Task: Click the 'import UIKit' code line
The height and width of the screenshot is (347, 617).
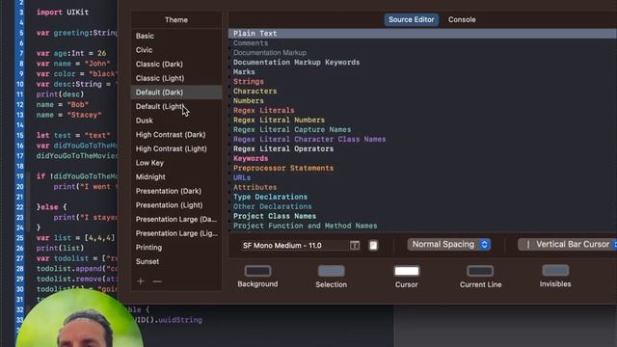Action: [x=63, y=13]
